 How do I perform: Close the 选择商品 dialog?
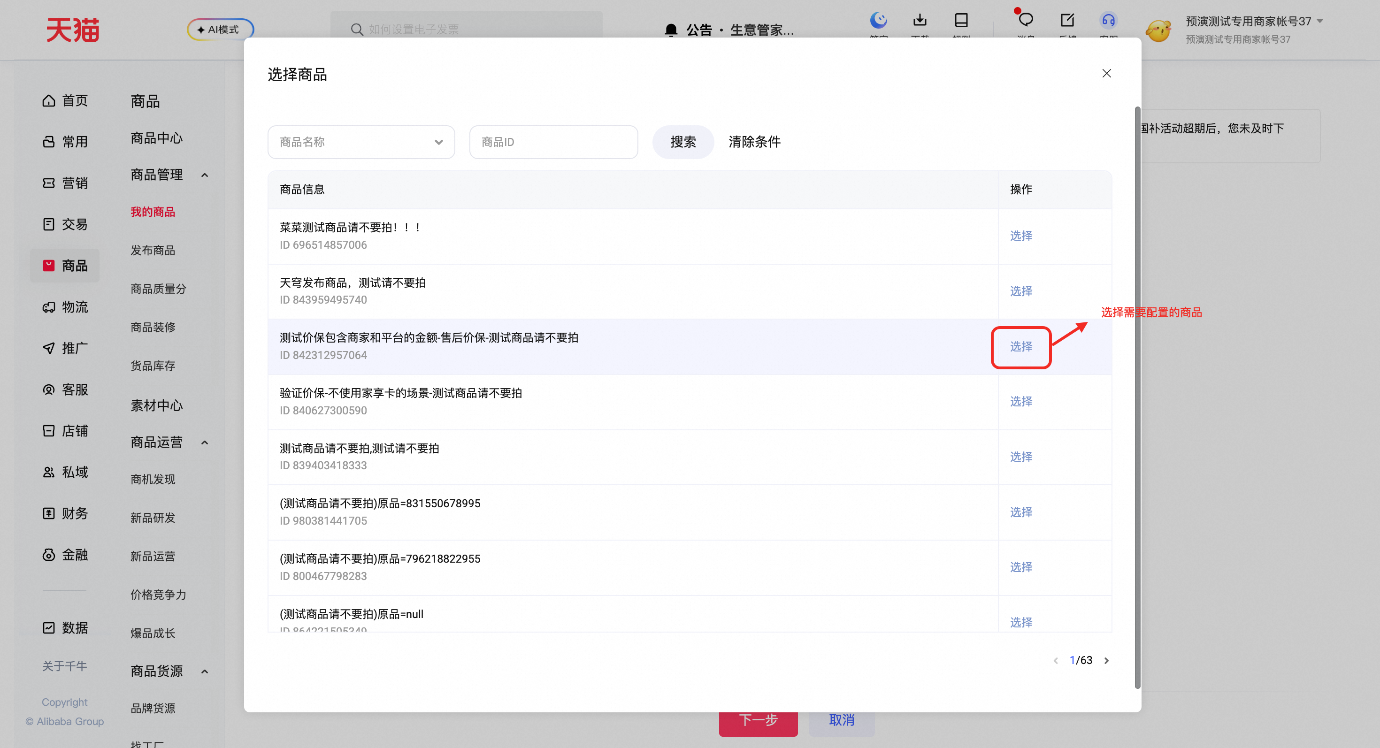coord(1107,73)
